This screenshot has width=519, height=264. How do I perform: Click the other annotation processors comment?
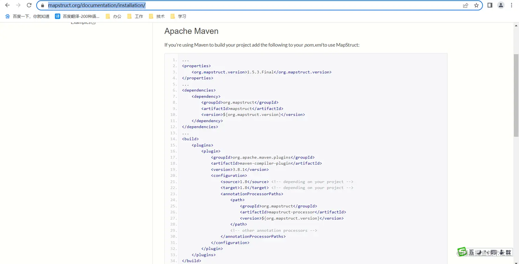274,230
